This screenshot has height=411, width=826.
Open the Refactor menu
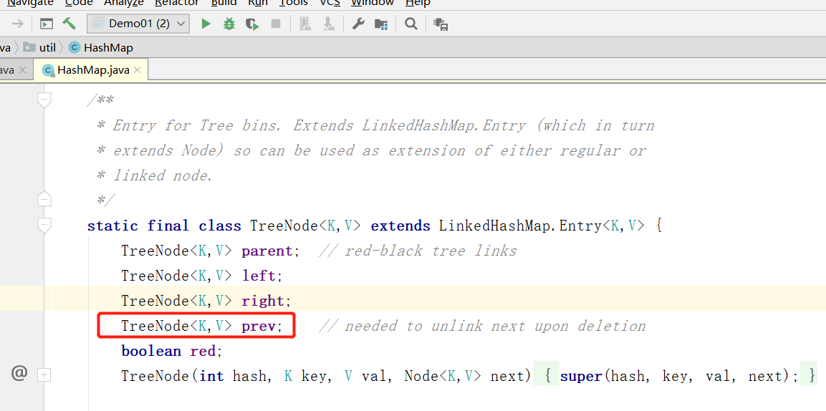pos(177,3)
